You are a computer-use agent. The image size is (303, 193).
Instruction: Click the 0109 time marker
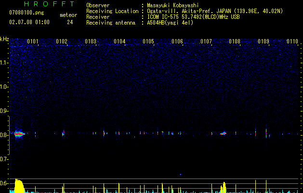coord(263,41)
